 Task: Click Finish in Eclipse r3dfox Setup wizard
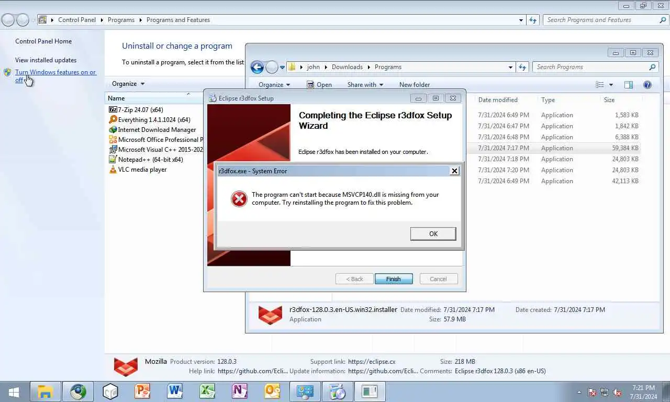point(394,279)
